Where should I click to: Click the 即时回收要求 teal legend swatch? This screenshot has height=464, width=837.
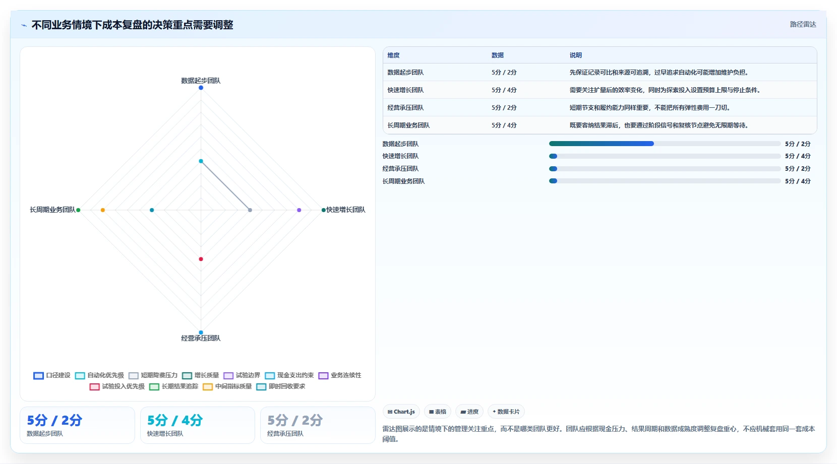(261, 387)
